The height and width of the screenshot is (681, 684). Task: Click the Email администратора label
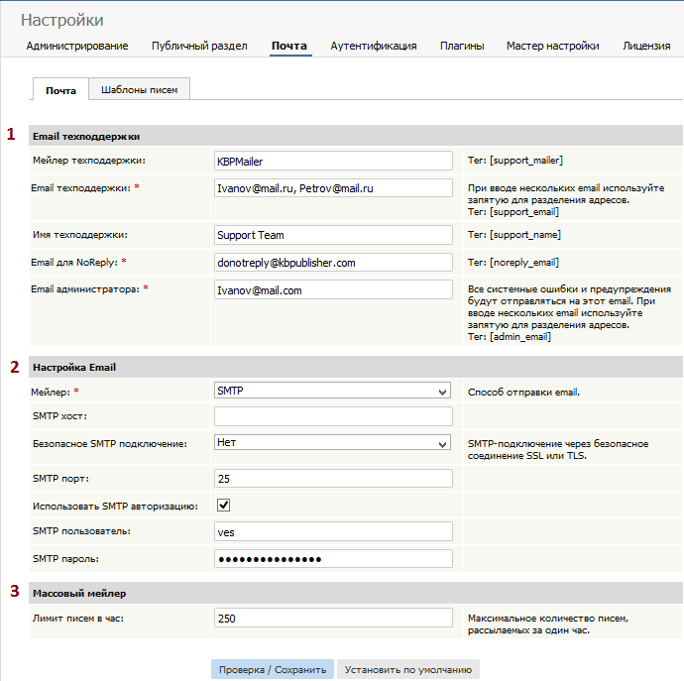(x=85, y=288)
